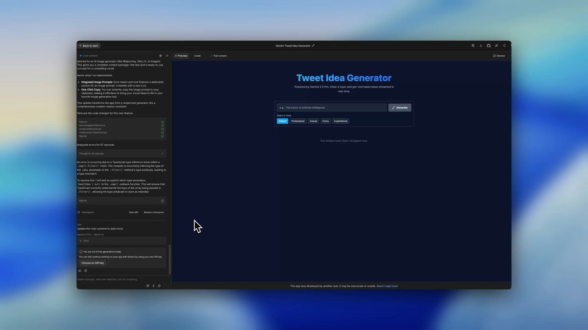588x330 pixels.
Task: Click the microphone icon in prompt box
Action: [153, 286]
